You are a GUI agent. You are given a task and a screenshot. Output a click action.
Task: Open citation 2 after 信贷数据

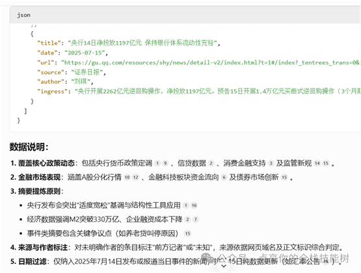211,163
